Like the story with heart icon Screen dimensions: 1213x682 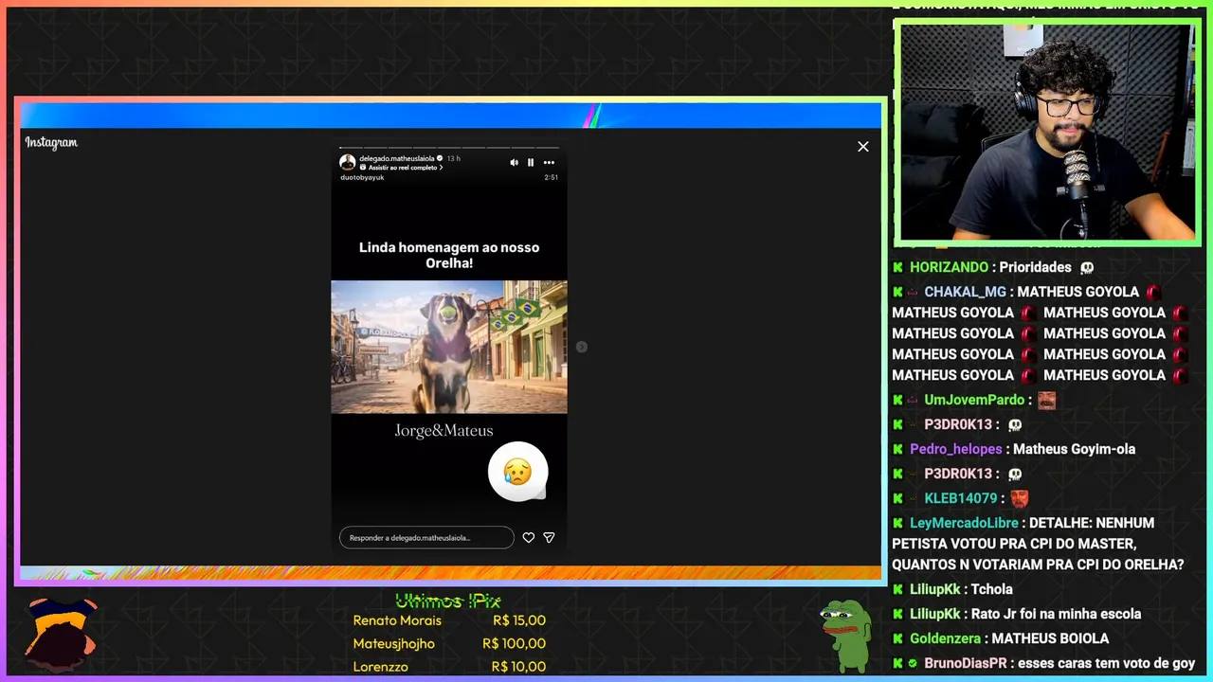(x=529, y=537)
